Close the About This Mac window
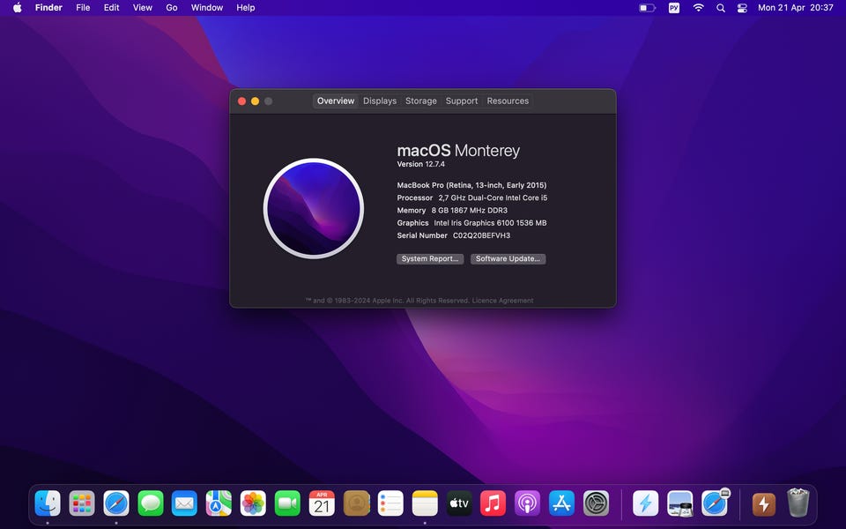The height and width of the screenshot is (529, 846). 241,101
